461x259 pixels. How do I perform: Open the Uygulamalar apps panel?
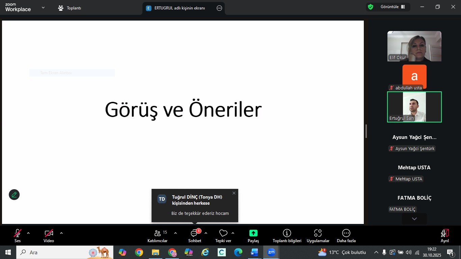pos(318,235)
